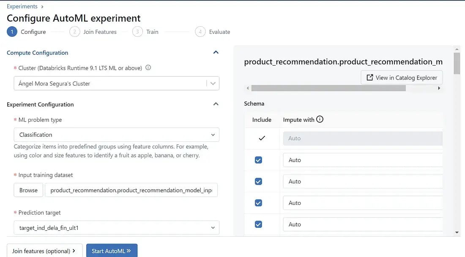Click the Cluster info icon
The image size is (465, 257).
(x=148, y=68)
